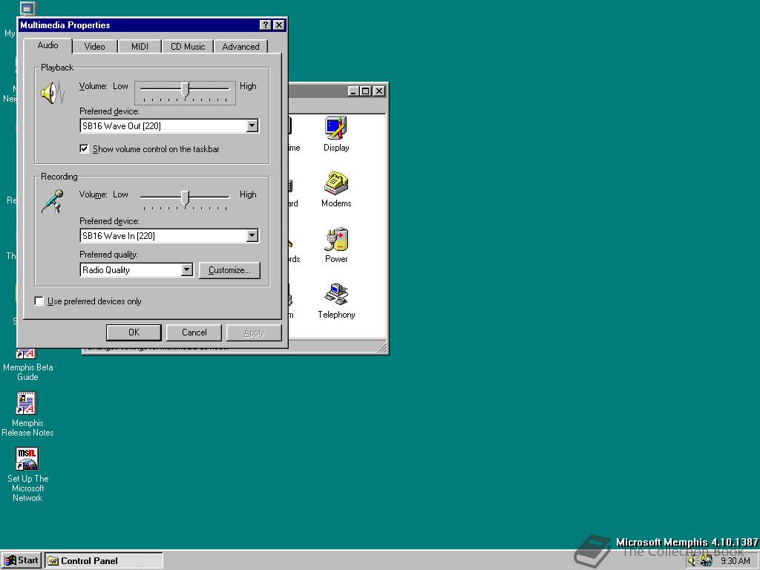Click the Customize... button
The height and width of the screenshot is (570, 760).
(230, 270)
